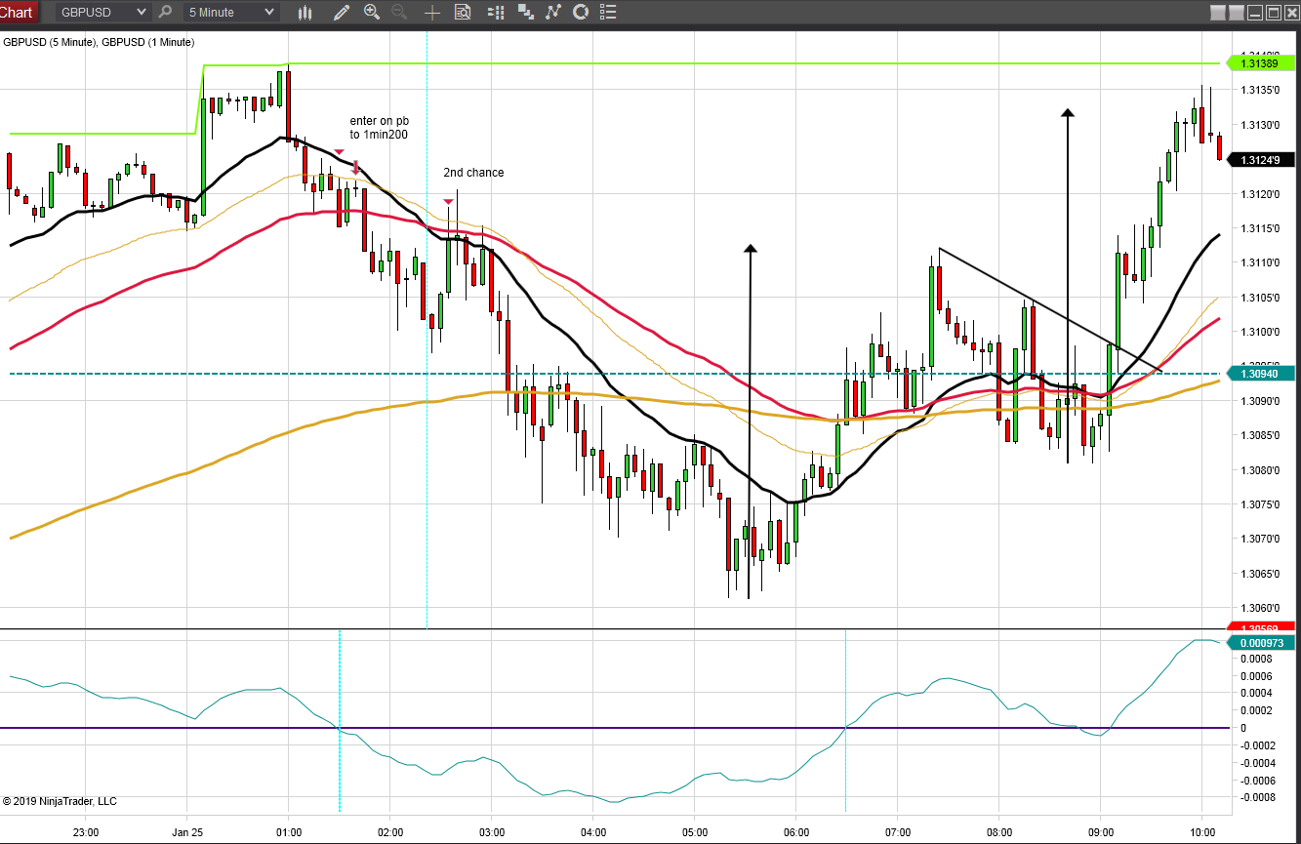Click the 1.3135'0 price axis label
Image resolution: width=1301 pixels, height=844 pixels.
1260,90
